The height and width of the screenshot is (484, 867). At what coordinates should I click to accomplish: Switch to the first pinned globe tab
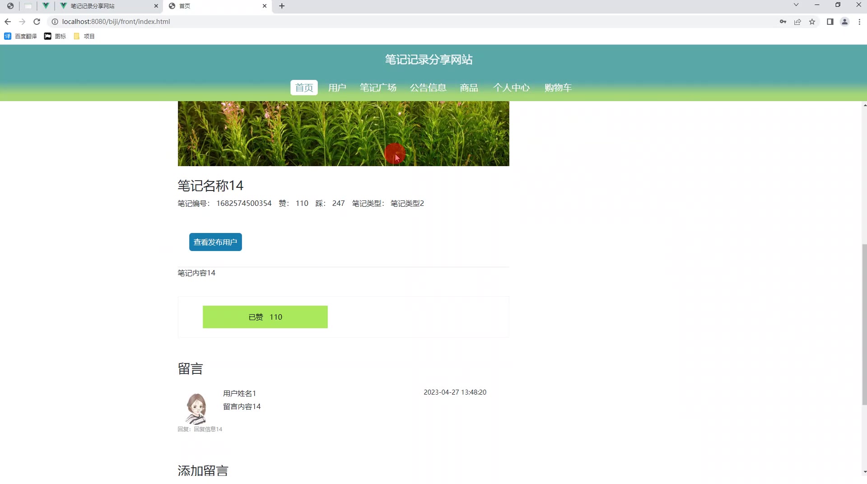point(10,6)
